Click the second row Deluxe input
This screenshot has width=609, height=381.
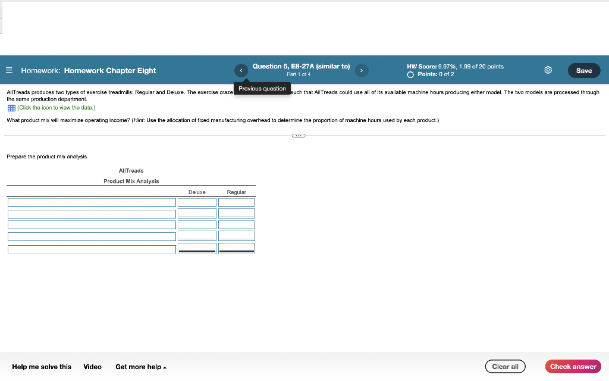[197, 213]
